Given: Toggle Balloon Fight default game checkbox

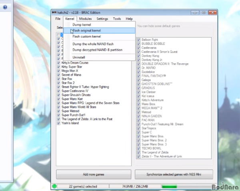Looking at the screenshot, I should coord(139,40).
